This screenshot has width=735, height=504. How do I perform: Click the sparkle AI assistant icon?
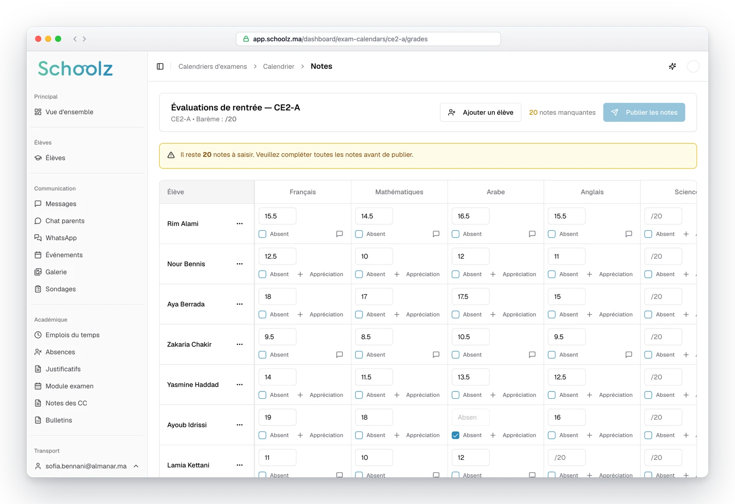pos(673,67)
